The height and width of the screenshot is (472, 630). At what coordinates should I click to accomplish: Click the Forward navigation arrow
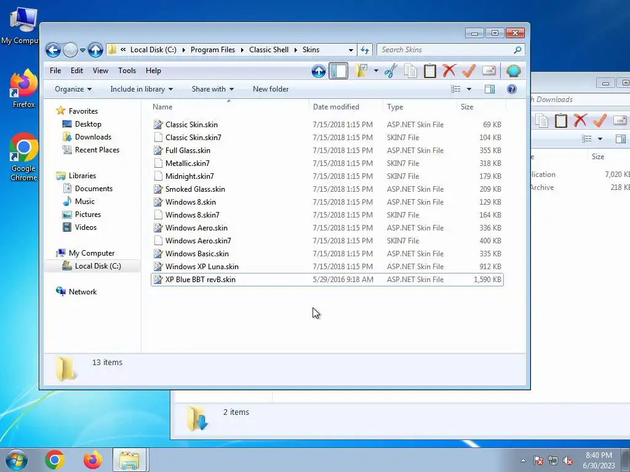click(70, 50)
